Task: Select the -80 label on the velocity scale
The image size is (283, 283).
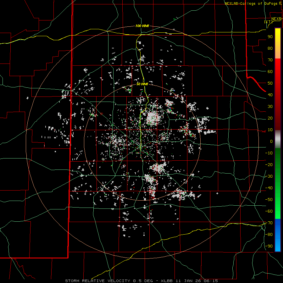Action: coord(269,235)
